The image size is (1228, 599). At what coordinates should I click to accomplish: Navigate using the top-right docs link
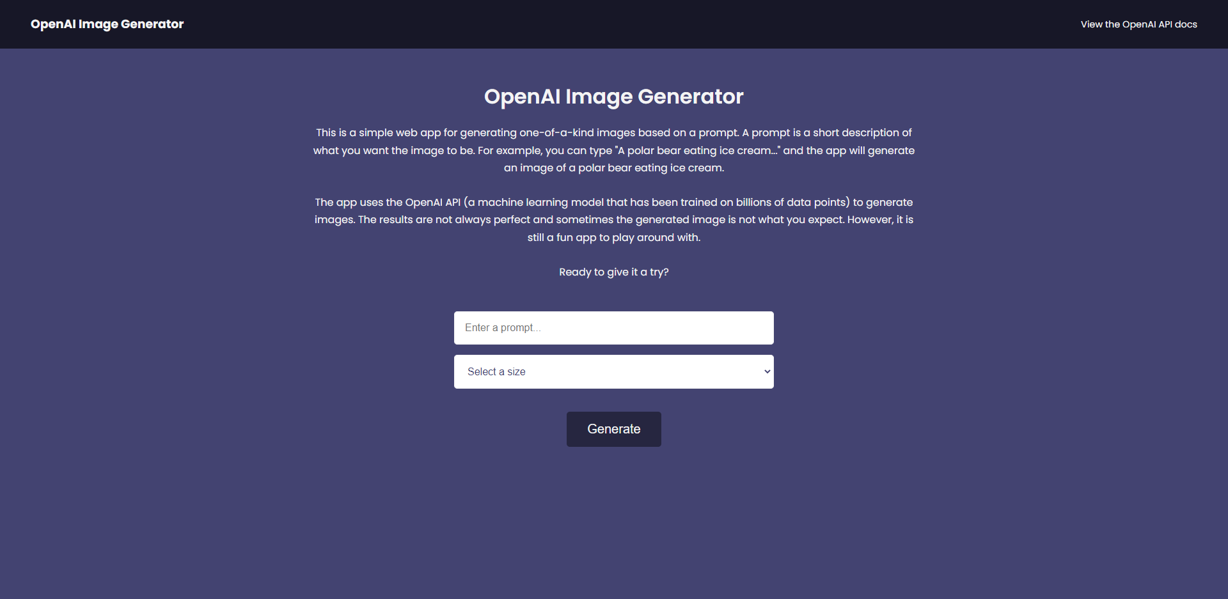pyautogui.click(x=1138, y=24)
